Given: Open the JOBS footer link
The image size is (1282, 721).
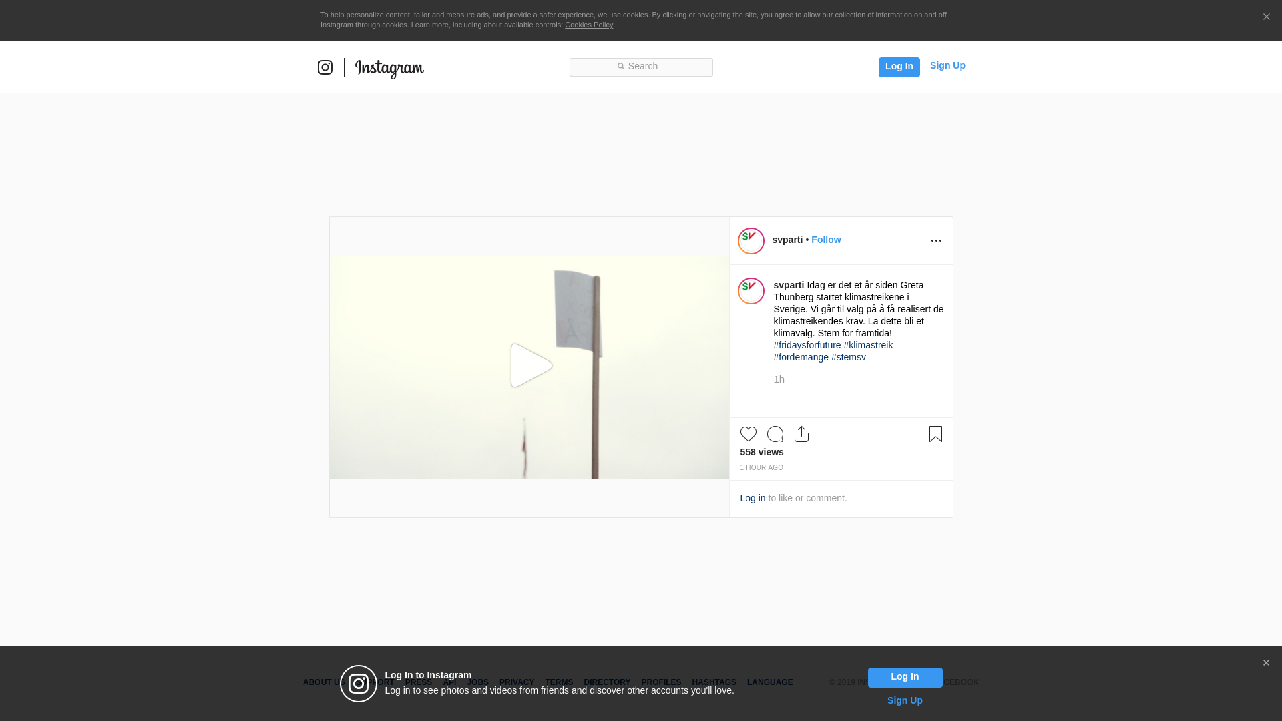Looking at the screenshot, I should tap(477, 682).
